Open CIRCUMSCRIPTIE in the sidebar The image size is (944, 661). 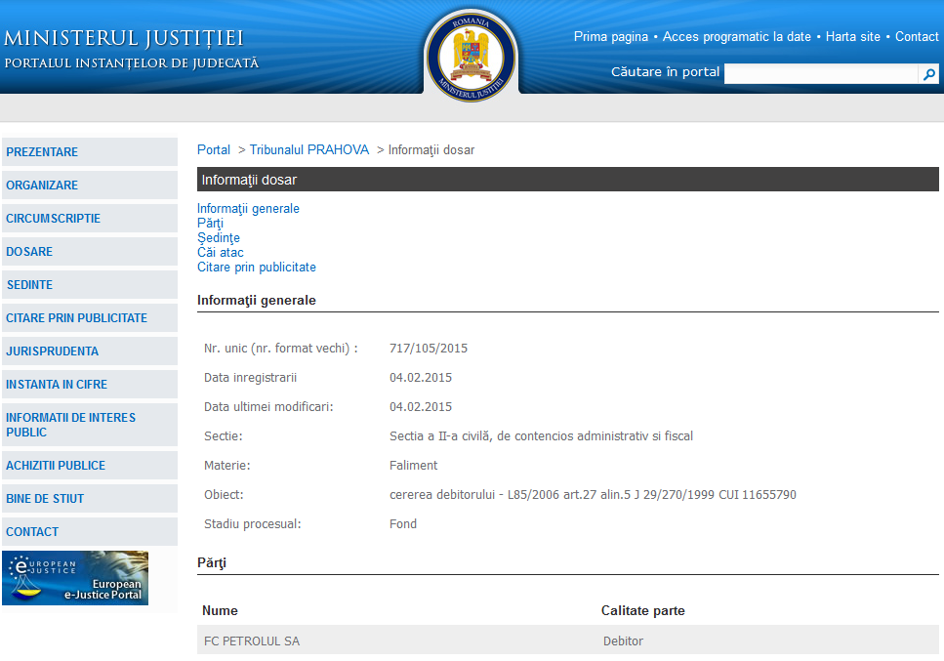pyautogui.click(x=90, y=218)
